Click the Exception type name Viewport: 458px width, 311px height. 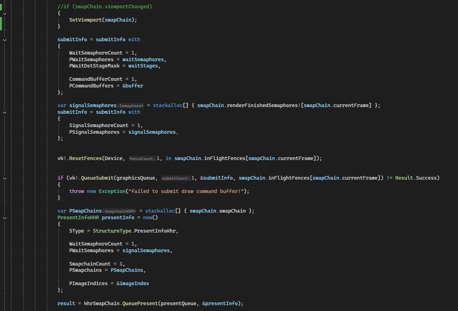pyautogui.click(x=112, y=191)
